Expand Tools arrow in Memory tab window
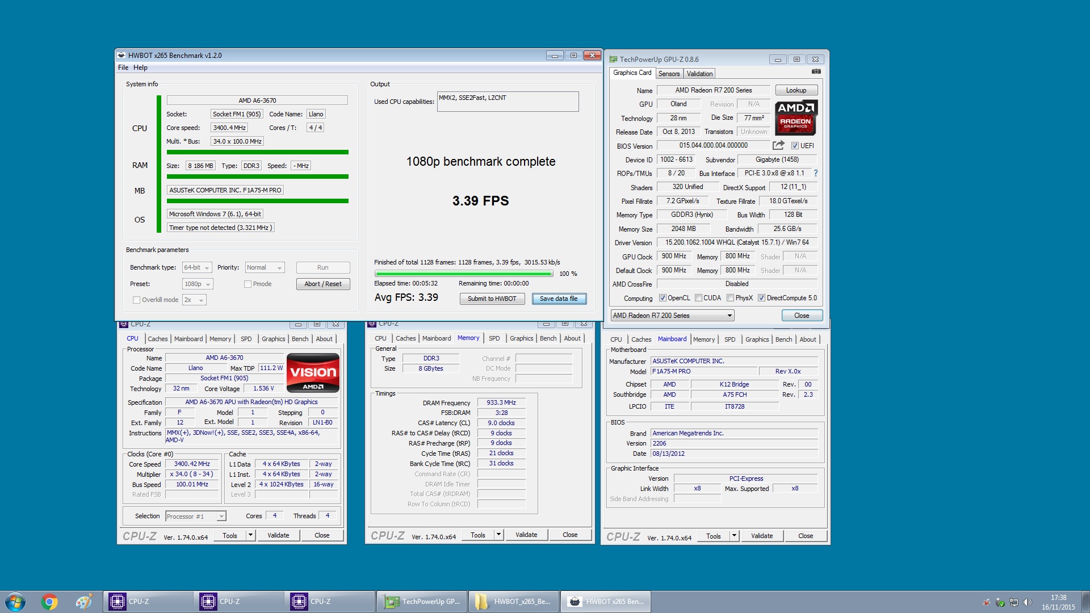1090x613 pixels. (x=498, y=535)
